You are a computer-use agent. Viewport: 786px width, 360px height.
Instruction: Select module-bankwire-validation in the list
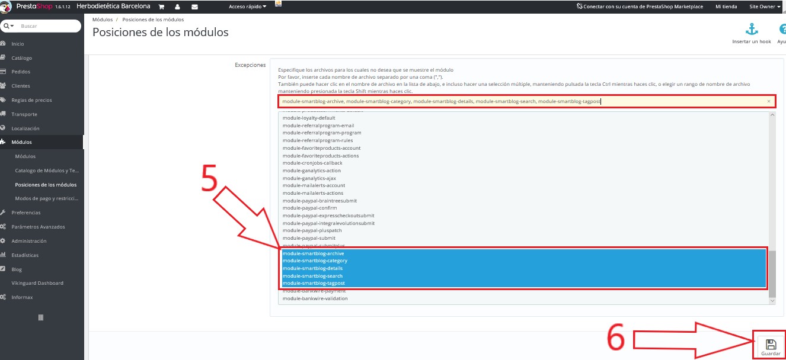coord(315,298)
